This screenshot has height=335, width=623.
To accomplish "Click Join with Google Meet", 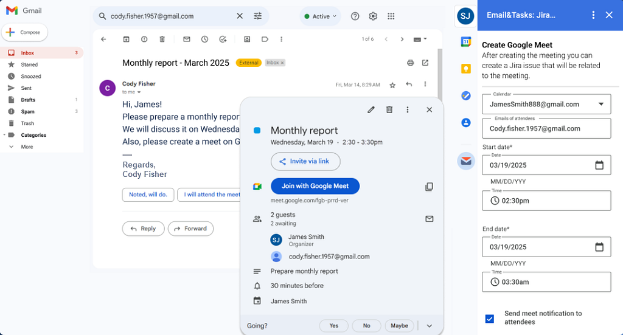I will click(315, 186).
